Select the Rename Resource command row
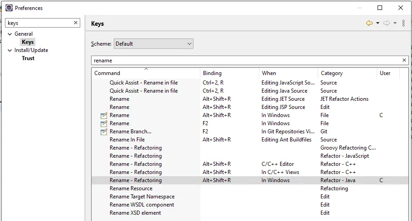The image size is (412, 221). [x=131, y=188]
